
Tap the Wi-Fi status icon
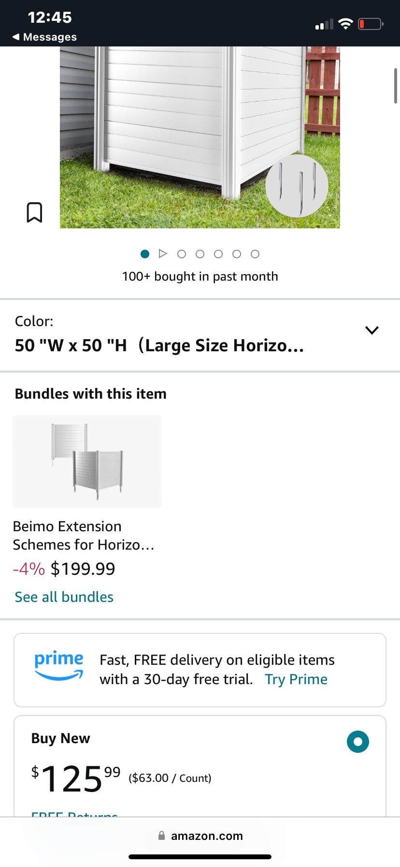coord(345,24)
